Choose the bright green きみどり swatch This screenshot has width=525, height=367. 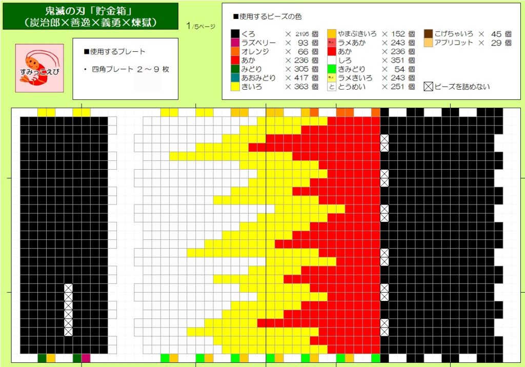pos(332,69)
